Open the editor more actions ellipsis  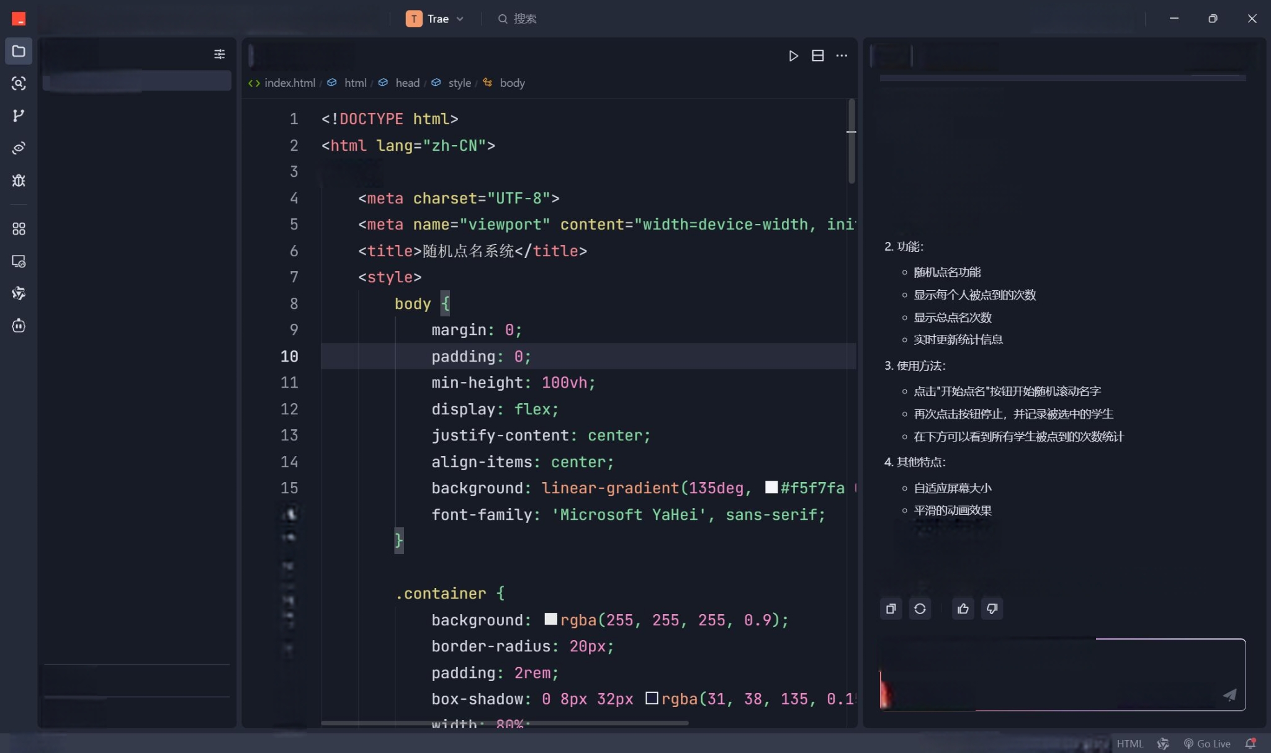[x=842, y=56]
